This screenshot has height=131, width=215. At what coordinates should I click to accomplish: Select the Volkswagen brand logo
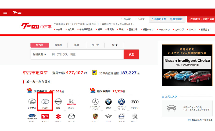(x=121, y=102)
